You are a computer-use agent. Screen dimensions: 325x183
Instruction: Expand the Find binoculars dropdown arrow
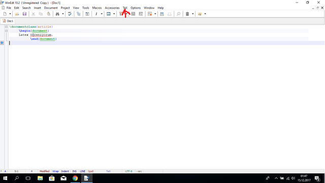click(x=63, y=14)
